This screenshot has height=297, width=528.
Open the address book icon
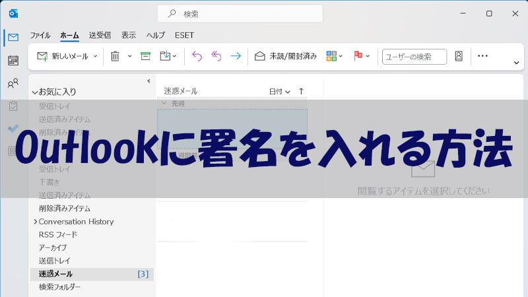(x=459, y=56)
